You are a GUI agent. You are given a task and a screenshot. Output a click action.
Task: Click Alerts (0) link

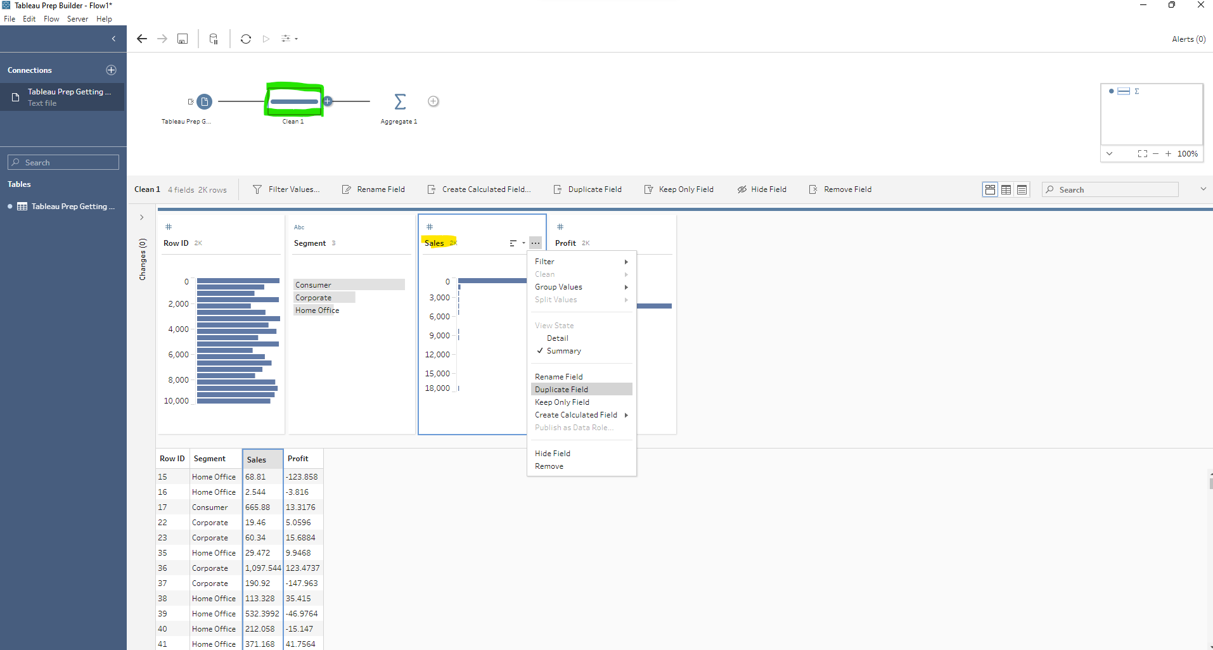tap(1188, 39)
